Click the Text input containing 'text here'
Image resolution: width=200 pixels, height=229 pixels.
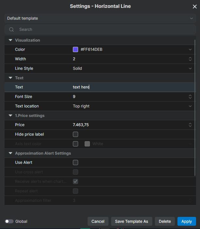[x=133, y=87]
